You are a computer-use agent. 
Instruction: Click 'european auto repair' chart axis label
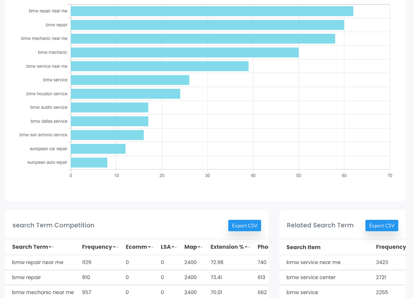click(x=47, y=162)
